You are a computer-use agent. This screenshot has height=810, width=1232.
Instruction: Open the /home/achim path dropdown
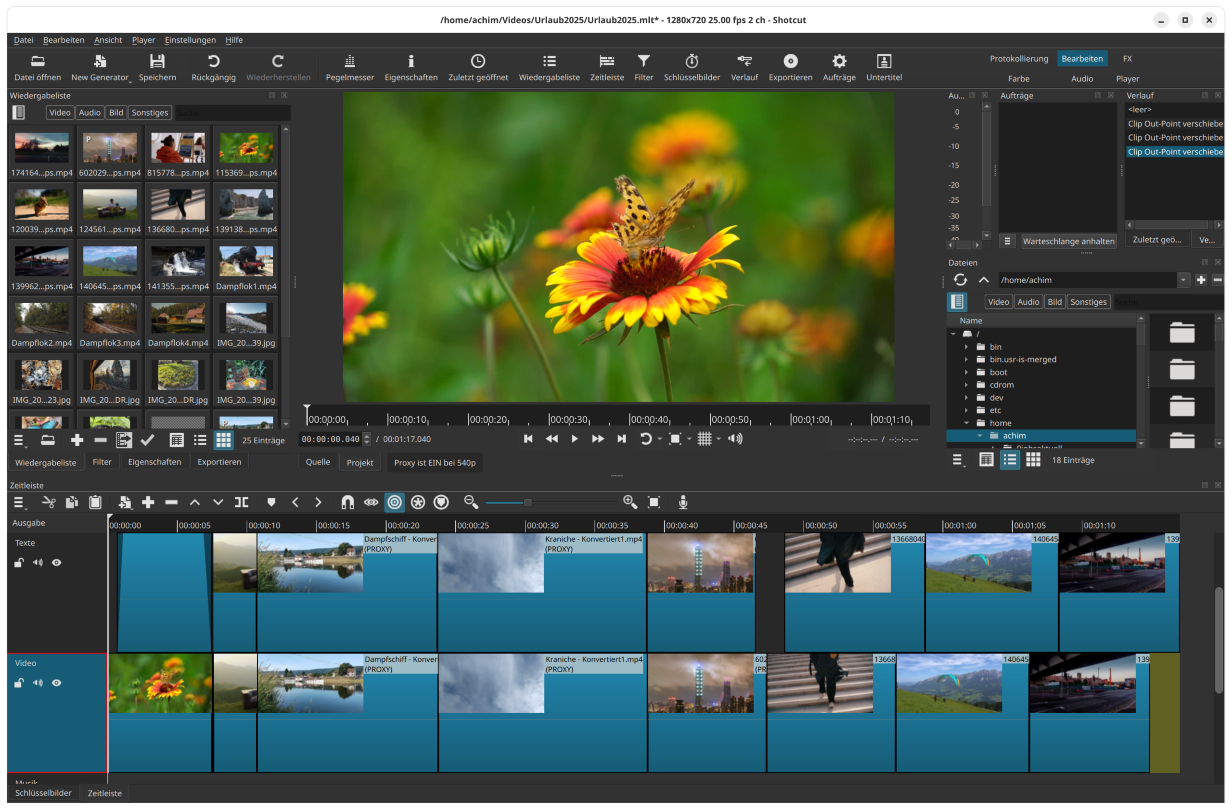coord(1183,280)
